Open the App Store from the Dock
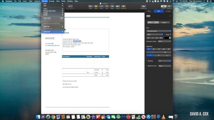The height and width of the screenshot is (120, 214). (148, 117)
